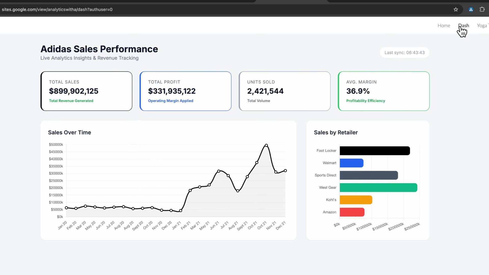Go to the Dash navigation tab
Image resolution: width=489 pixels, height=275 pixels.
[x=464, y=25]
